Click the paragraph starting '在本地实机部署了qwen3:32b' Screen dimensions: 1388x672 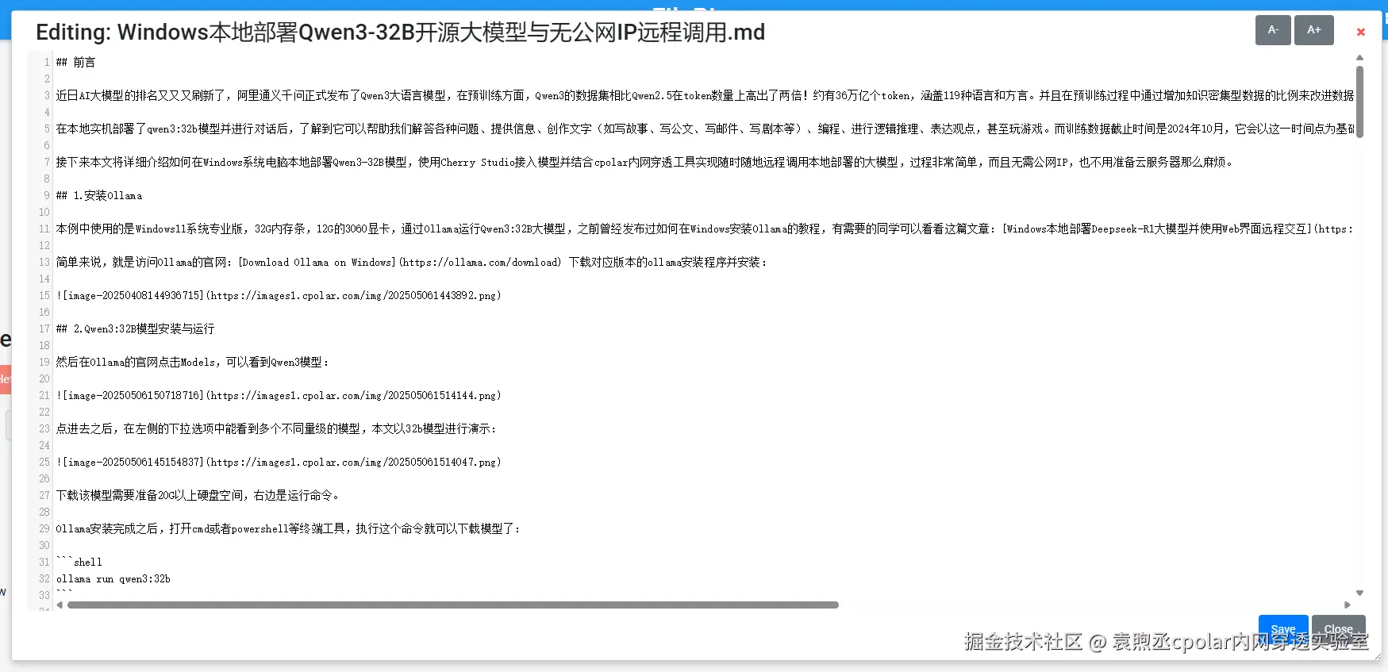click(705, 129)
